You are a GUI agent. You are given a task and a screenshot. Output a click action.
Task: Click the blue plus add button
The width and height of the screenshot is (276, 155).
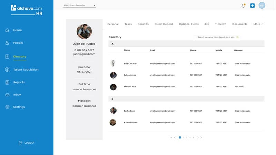click(x=253, y=6)
